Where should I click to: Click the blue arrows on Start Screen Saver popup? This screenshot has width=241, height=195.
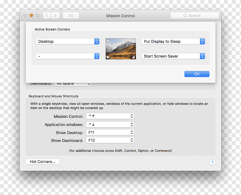click(202, 56)
